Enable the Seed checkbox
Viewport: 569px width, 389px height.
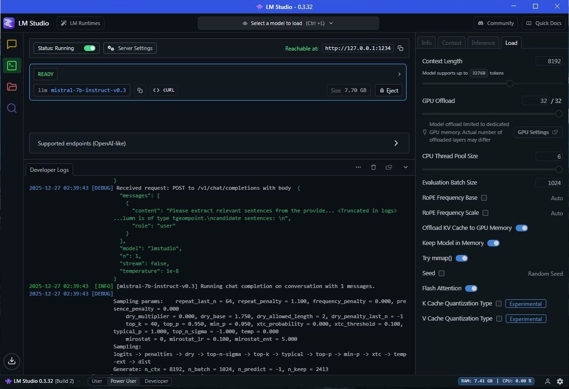[x=442, y=273]
